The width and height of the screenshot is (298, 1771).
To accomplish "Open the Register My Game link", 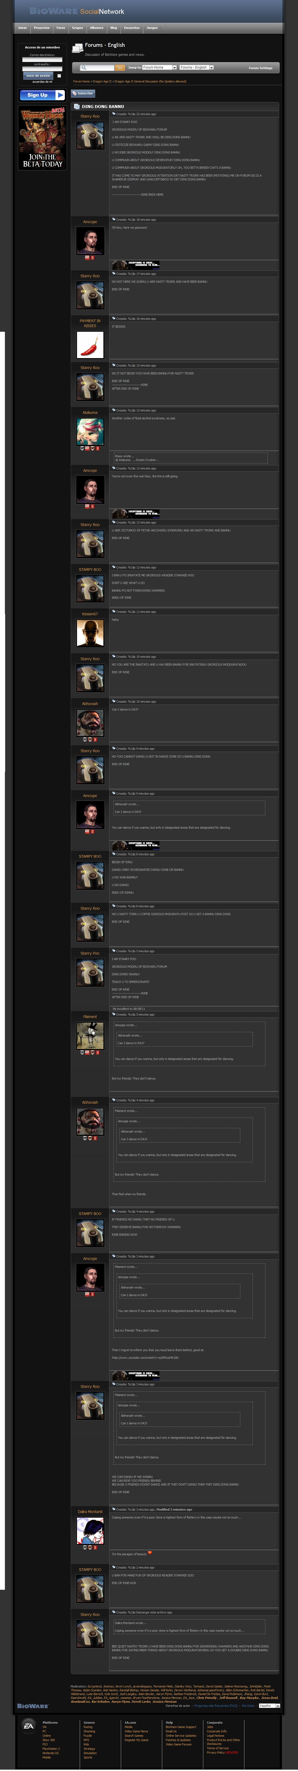I will click(136, 1739).
